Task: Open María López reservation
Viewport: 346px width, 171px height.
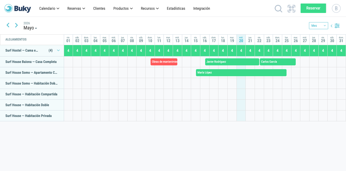Action: pyautogui.click(x=241, y=73)
